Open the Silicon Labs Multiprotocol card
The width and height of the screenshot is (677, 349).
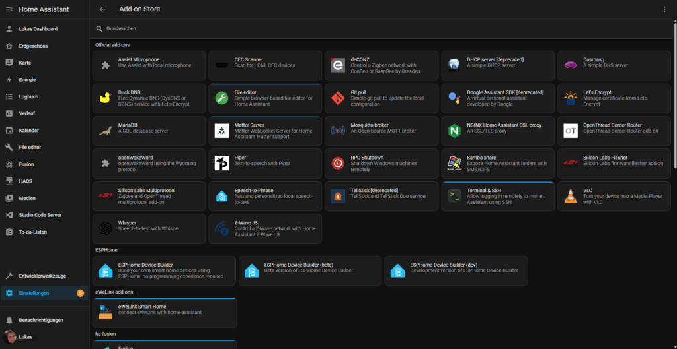click(x=149, y=197)
